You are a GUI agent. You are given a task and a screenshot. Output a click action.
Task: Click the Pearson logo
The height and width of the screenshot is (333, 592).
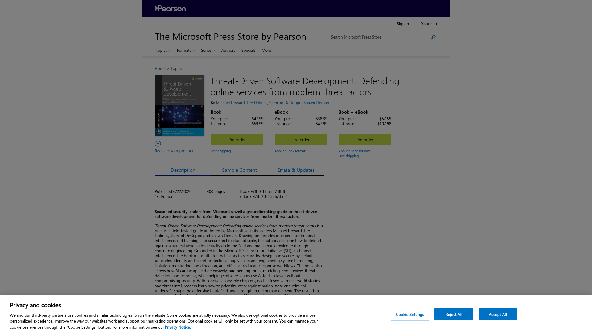tap(170, 8)
